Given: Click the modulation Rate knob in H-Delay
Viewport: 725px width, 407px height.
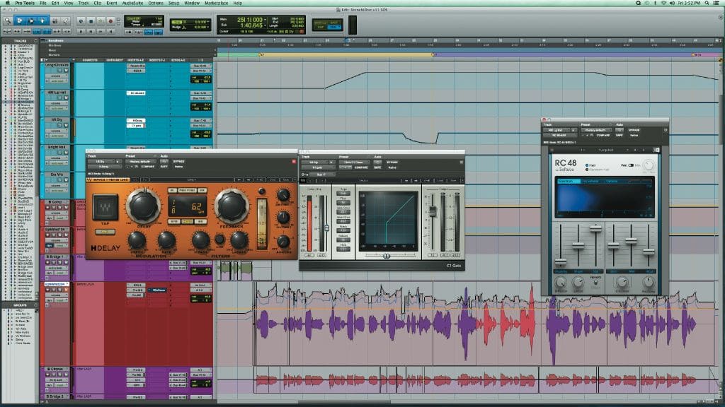Looking at the screenshot, I should [x=166, y=240].
